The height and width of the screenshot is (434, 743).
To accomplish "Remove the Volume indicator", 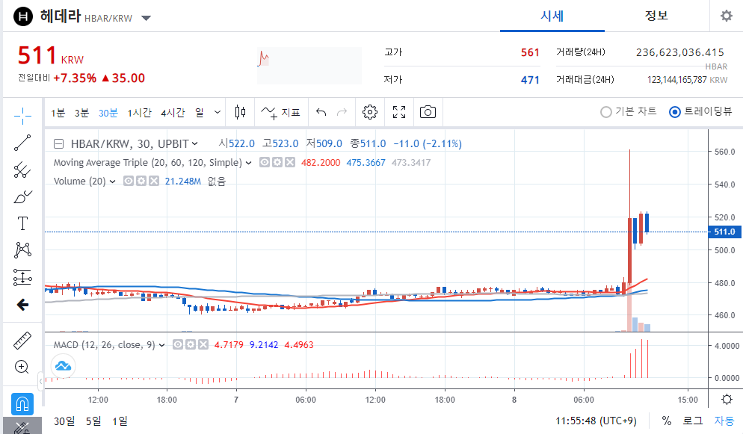I will coord(154,181).
